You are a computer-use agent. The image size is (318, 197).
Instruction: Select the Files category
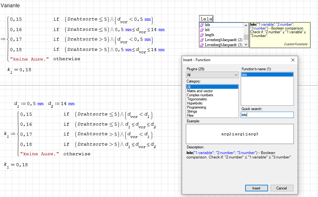pos(191,115)
